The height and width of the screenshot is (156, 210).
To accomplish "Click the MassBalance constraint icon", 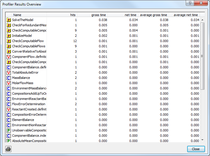I will [x=8, y=78].
